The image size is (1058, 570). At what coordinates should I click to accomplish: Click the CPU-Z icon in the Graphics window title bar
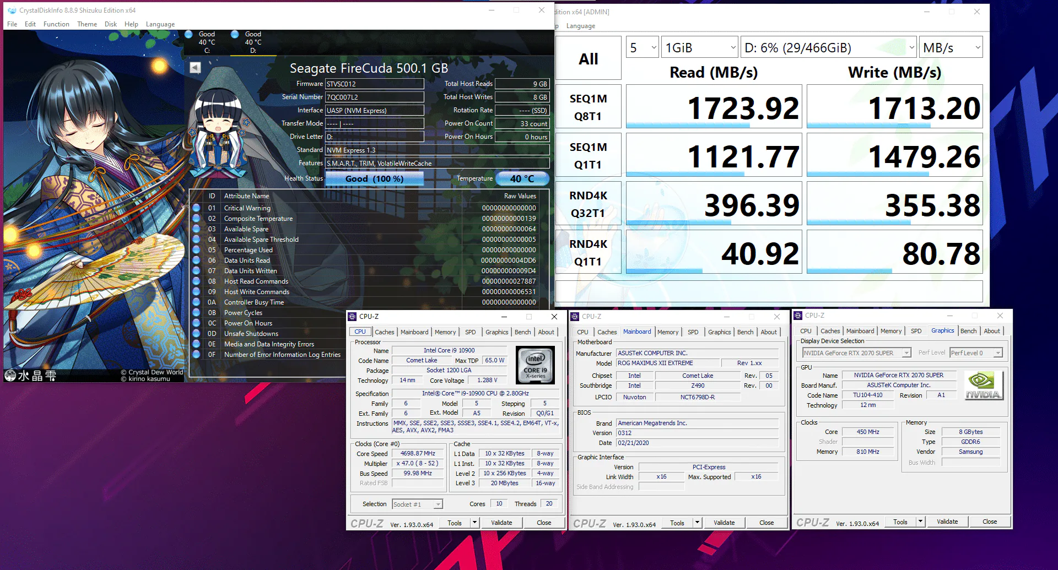tap(798, 316)
